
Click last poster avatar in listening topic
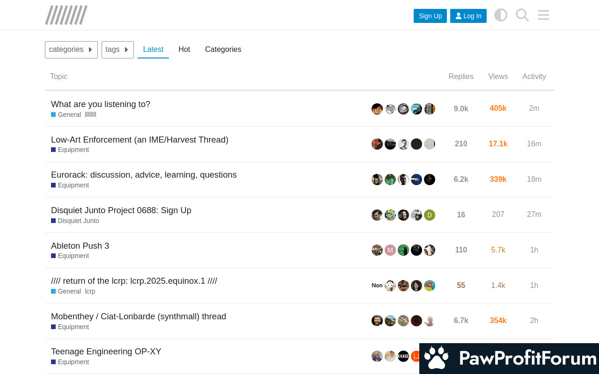[430, 109]
